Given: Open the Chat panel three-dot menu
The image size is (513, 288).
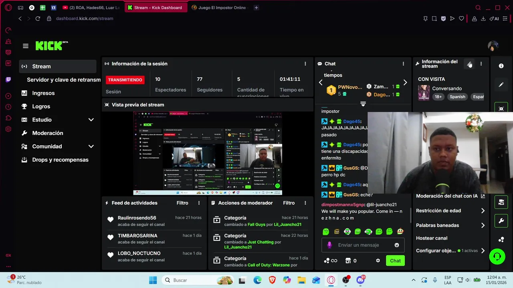Looking at the screenshot, I should [x=403, y=64].
